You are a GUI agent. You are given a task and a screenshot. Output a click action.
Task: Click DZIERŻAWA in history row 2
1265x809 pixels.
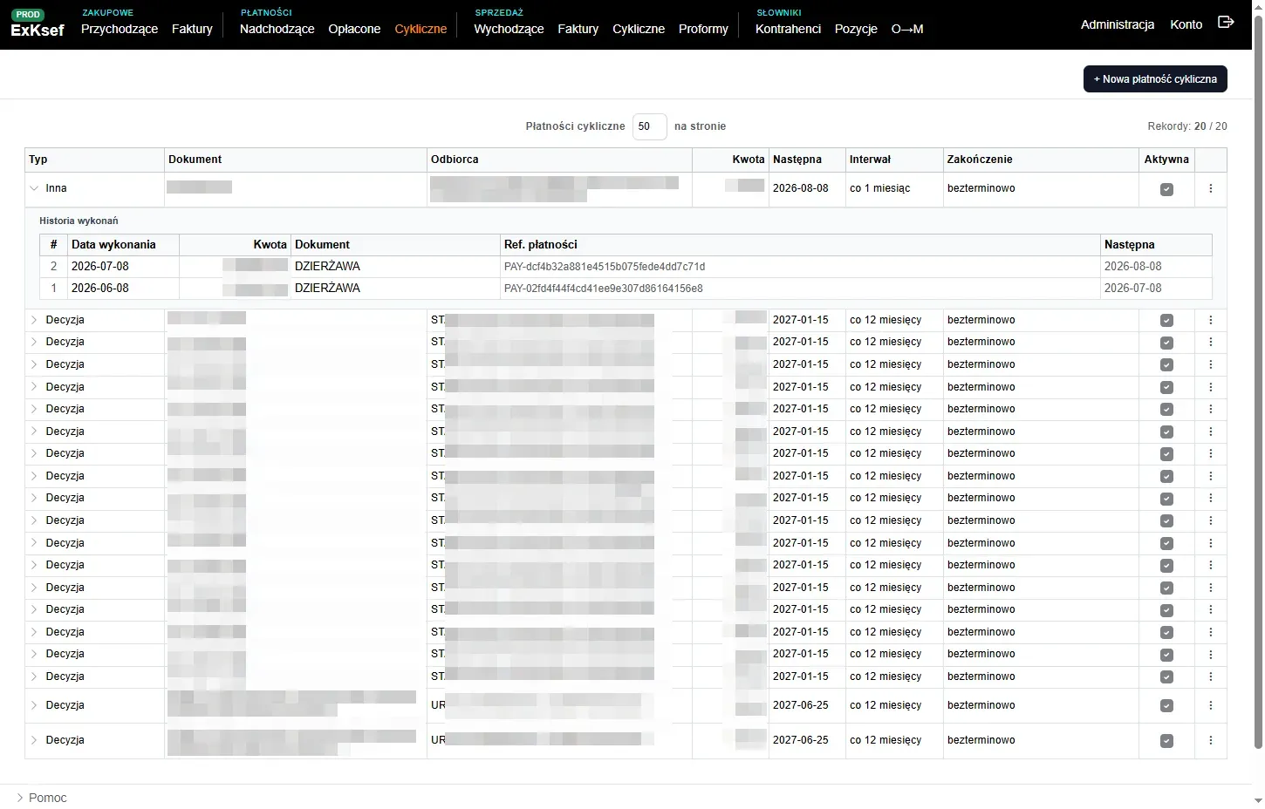pyautogui.click(x=327, y=267)
